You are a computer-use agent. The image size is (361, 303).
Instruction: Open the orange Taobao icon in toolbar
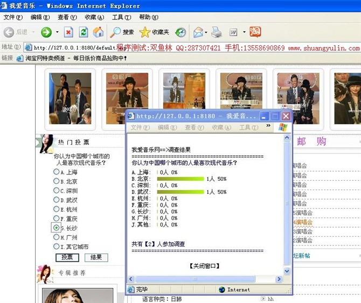(x=255, y=32)
